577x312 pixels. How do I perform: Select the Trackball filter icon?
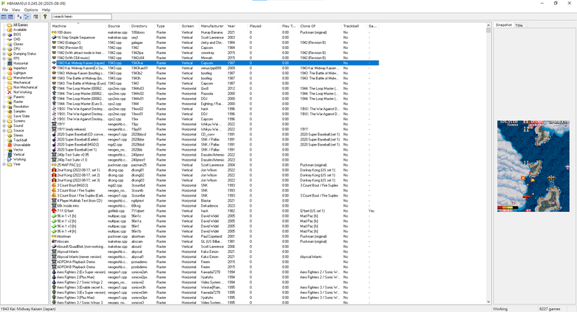coord(9,140)
